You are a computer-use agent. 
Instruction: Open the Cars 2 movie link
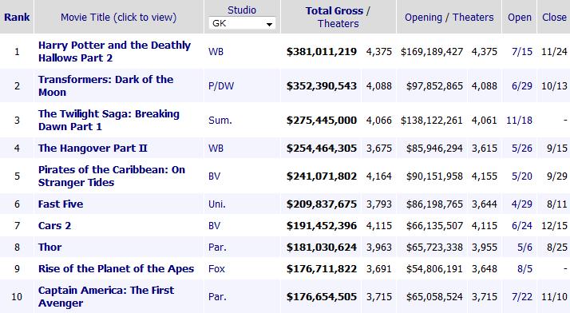[54, 225]
